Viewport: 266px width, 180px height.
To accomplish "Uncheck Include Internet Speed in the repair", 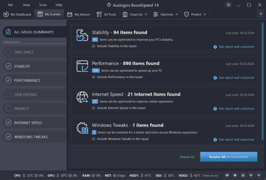I will point(94,108).
